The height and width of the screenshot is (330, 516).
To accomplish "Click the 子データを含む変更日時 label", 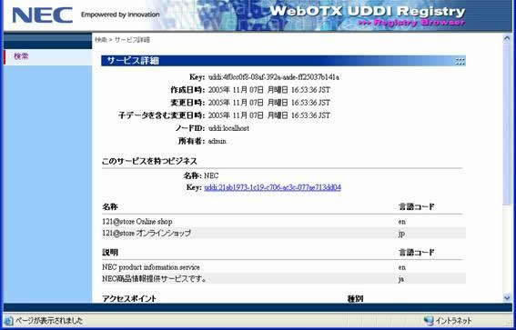I will [x=162, y=115].
